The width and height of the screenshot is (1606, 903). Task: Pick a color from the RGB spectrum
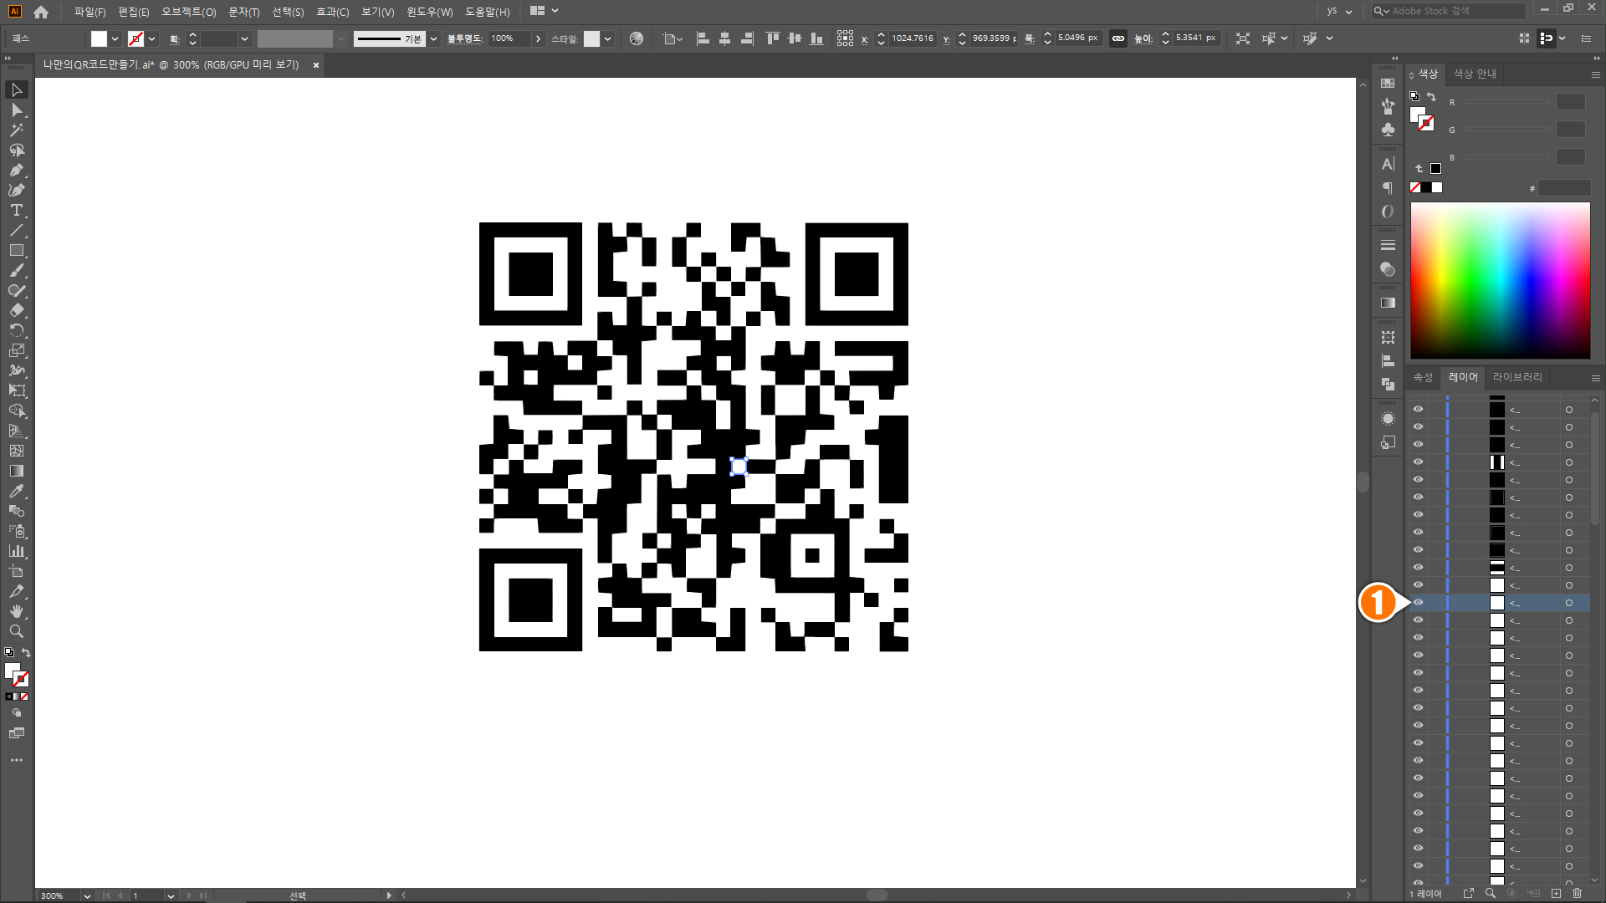pos(1500,280)
